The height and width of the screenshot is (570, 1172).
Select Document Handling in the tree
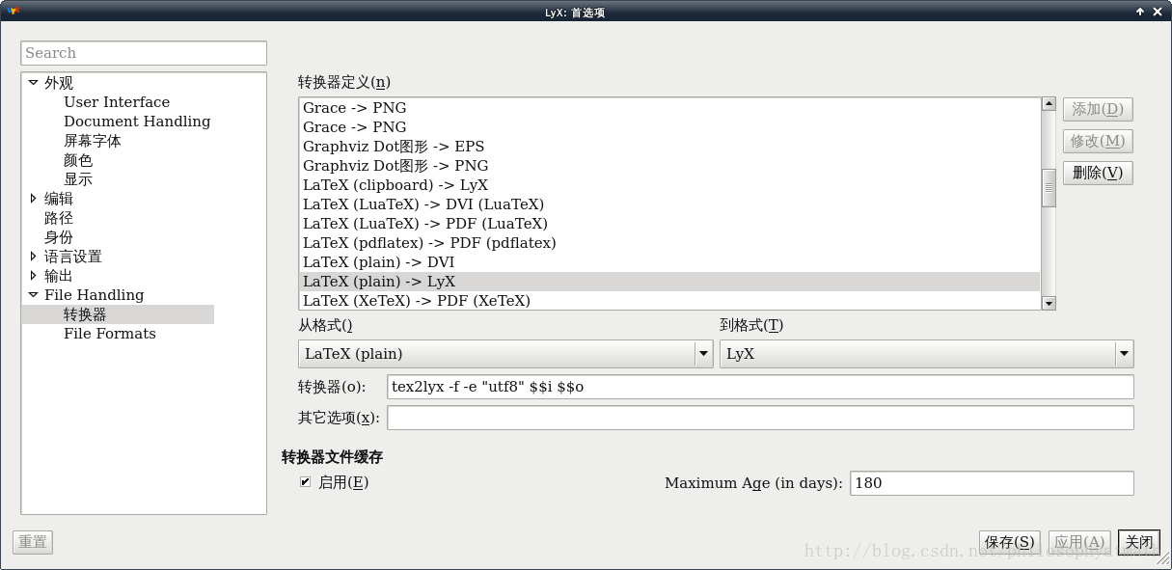pos(137,122)
